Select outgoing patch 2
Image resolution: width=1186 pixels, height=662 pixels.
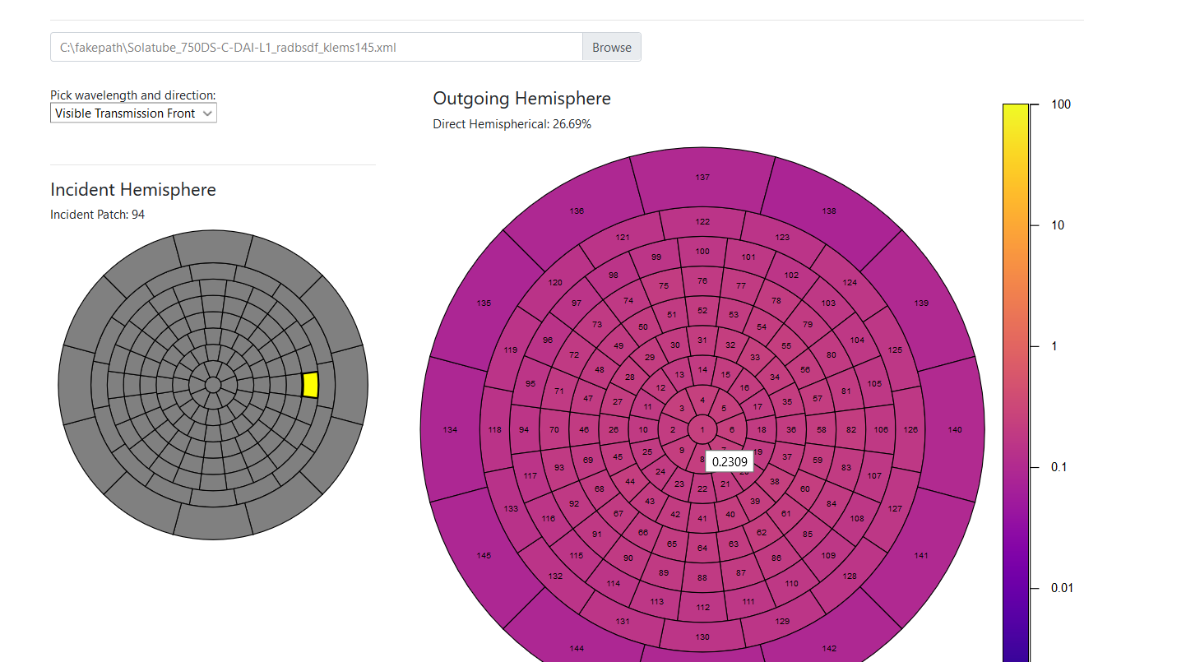(x=673, y=430)
